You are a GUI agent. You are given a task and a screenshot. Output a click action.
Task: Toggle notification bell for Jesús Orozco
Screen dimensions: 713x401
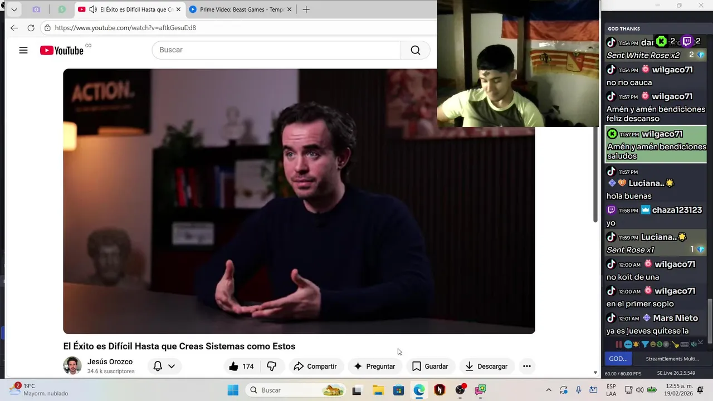coord(158,366)
